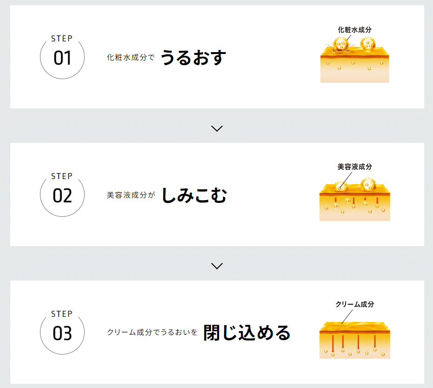Click the STEP 03 circle badge
Screen dimensions: 433x388
click(x=62, y=332)
